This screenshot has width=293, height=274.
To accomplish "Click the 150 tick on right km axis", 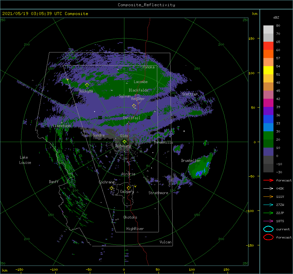I will click(x=251, y=38).
